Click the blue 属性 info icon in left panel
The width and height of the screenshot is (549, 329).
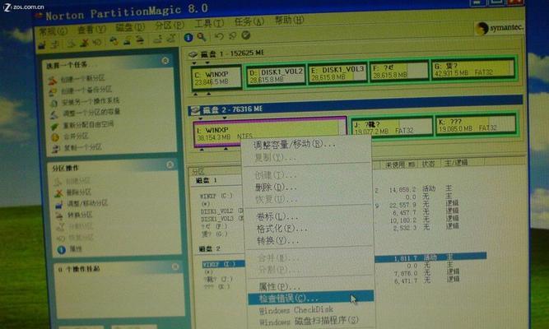[61, 249]
